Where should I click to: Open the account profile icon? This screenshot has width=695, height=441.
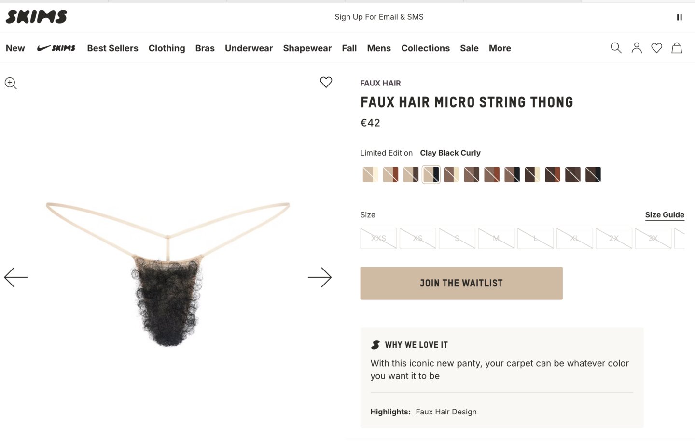[x=637, y=48]
